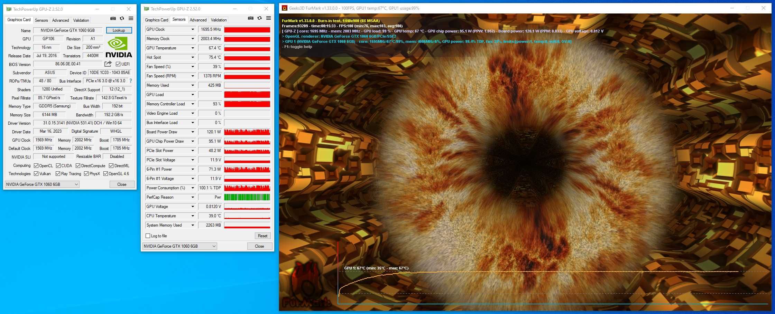Open the Hot Spot sensor dropdown
Screen dimensions: 775x314
click(x=193, y=57)
